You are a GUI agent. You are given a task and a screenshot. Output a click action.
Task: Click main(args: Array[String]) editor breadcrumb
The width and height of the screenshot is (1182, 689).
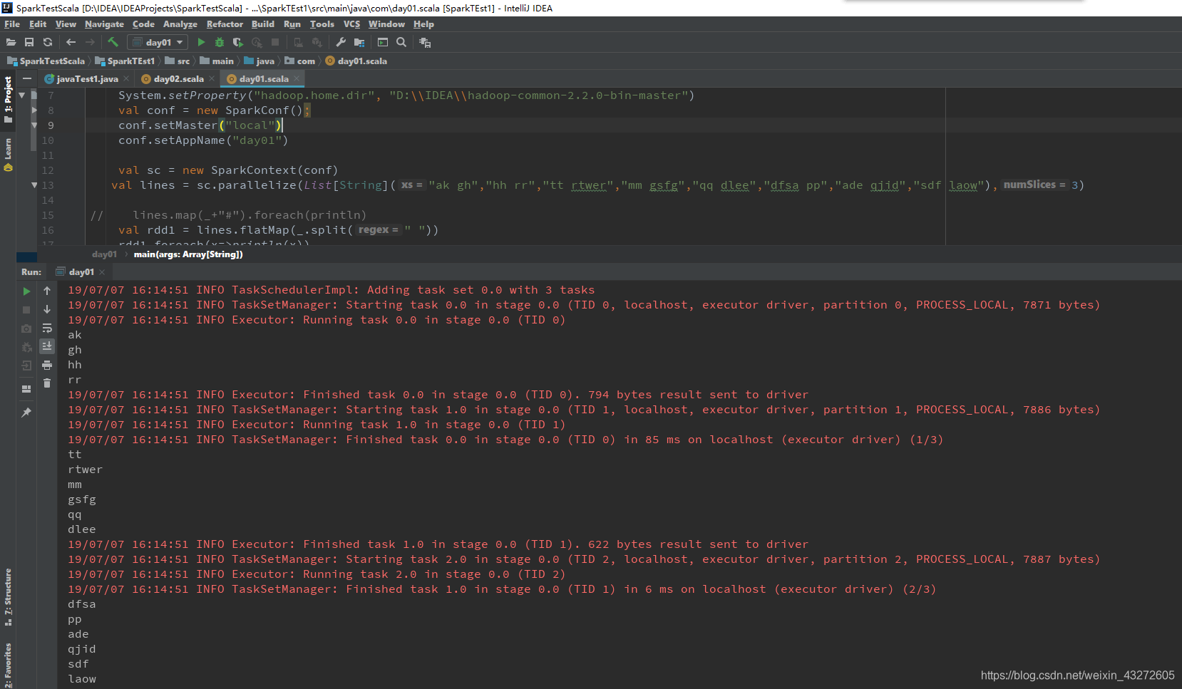coord(188,254)
